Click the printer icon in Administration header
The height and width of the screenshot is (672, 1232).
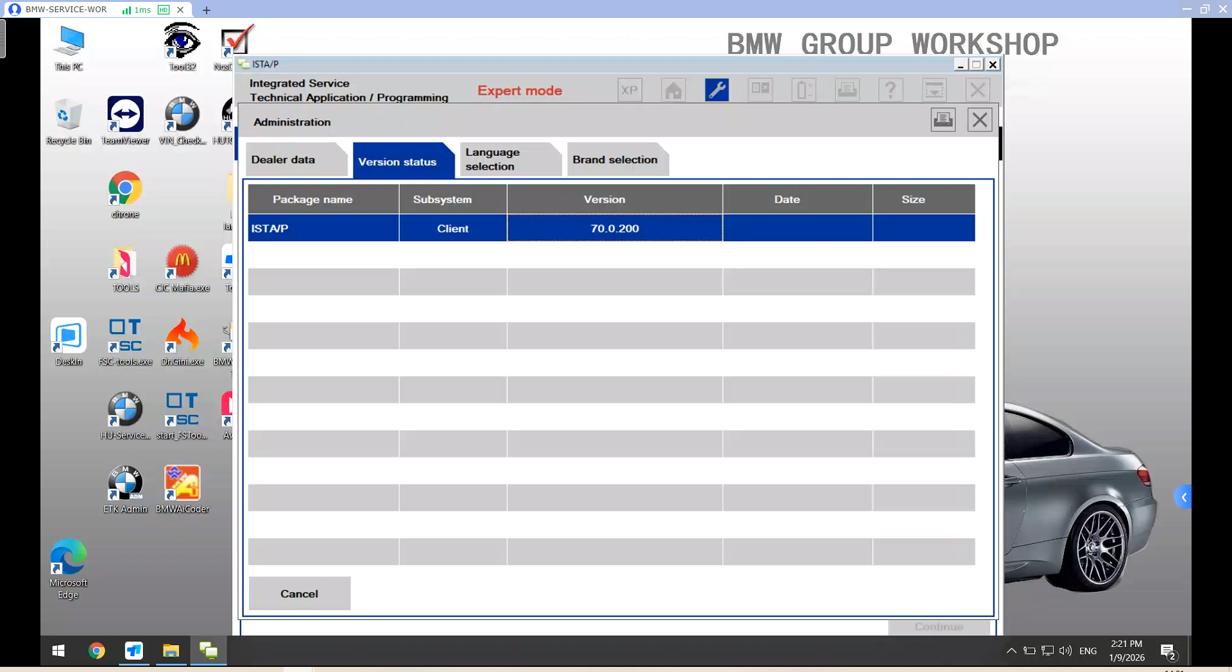tap(943, 120)
